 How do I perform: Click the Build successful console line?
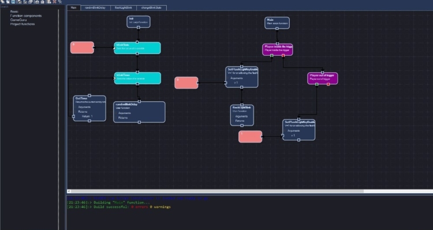coord(119,207)
